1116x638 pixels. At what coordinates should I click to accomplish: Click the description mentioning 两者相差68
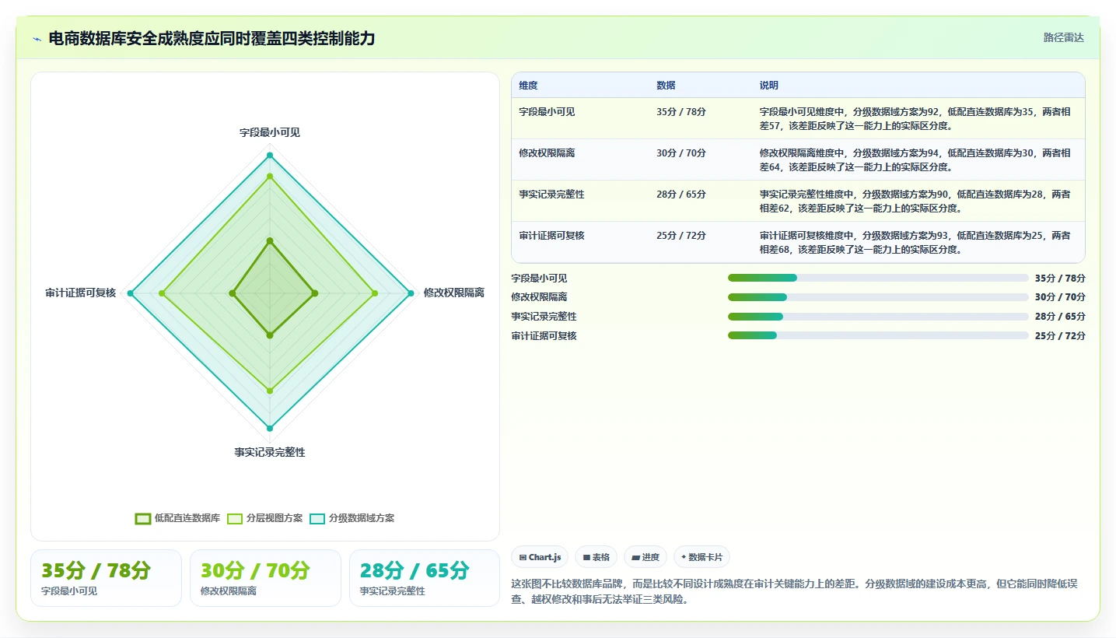915,242
